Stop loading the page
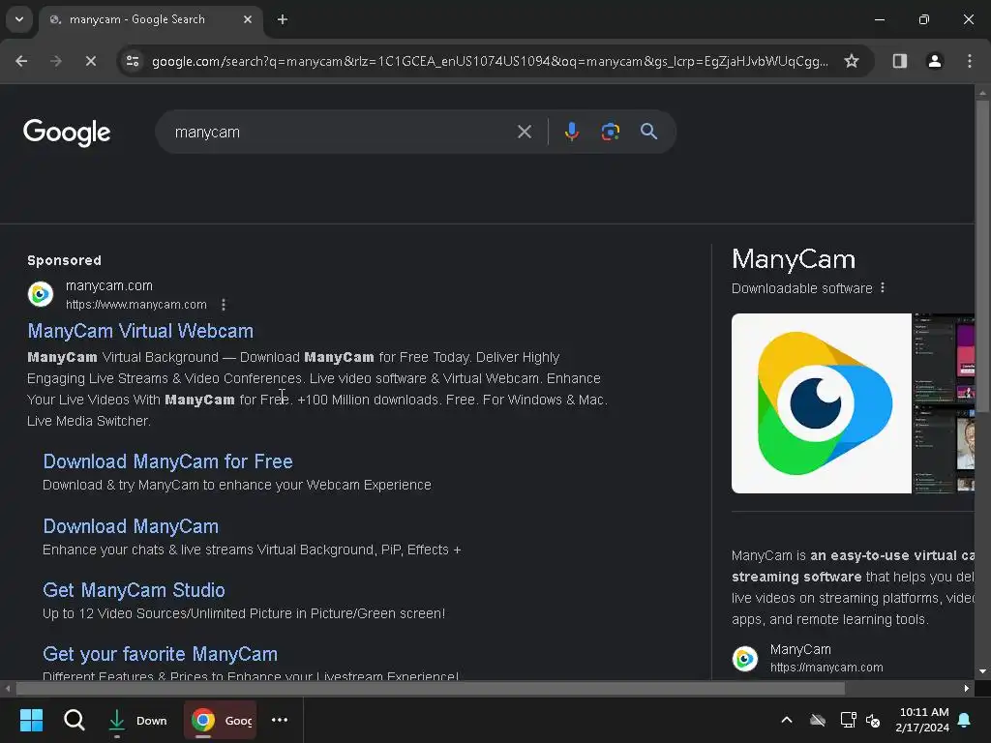 [90, 61]
